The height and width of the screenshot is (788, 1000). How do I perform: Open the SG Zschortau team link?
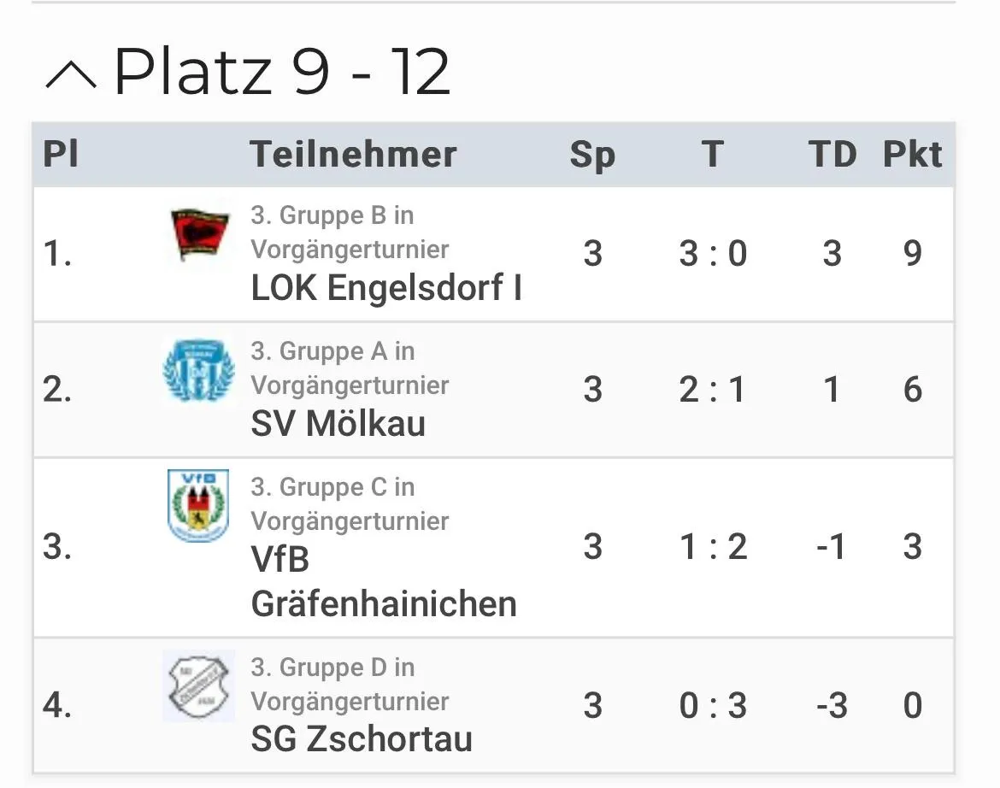coord(362,739)
